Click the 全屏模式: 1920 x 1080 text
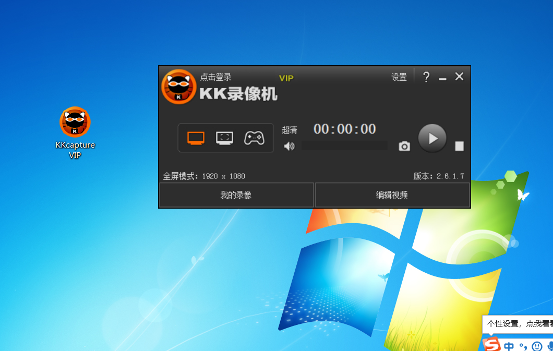 [x=204, y=176]
